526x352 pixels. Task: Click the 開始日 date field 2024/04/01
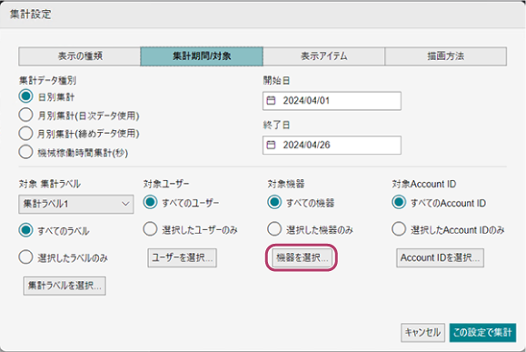pyautogui.click(x=332, y=101)
